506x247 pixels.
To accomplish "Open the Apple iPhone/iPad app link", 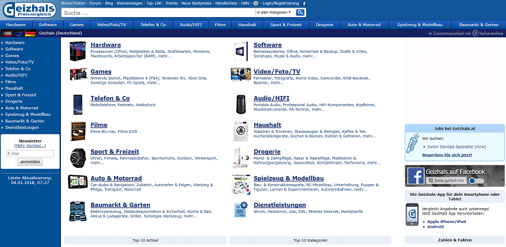I will coord(447,221).
